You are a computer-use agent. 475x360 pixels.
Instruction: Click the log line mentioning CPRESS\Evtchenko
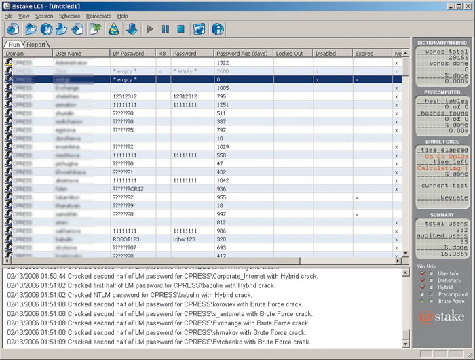pos(159,342)
